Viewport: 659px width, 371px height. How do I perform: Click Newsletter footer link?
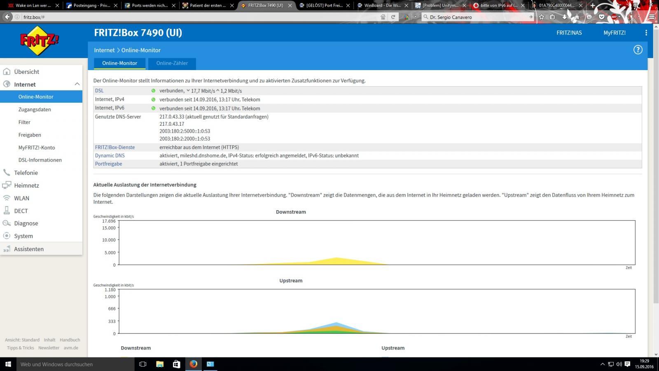(49, 348)
